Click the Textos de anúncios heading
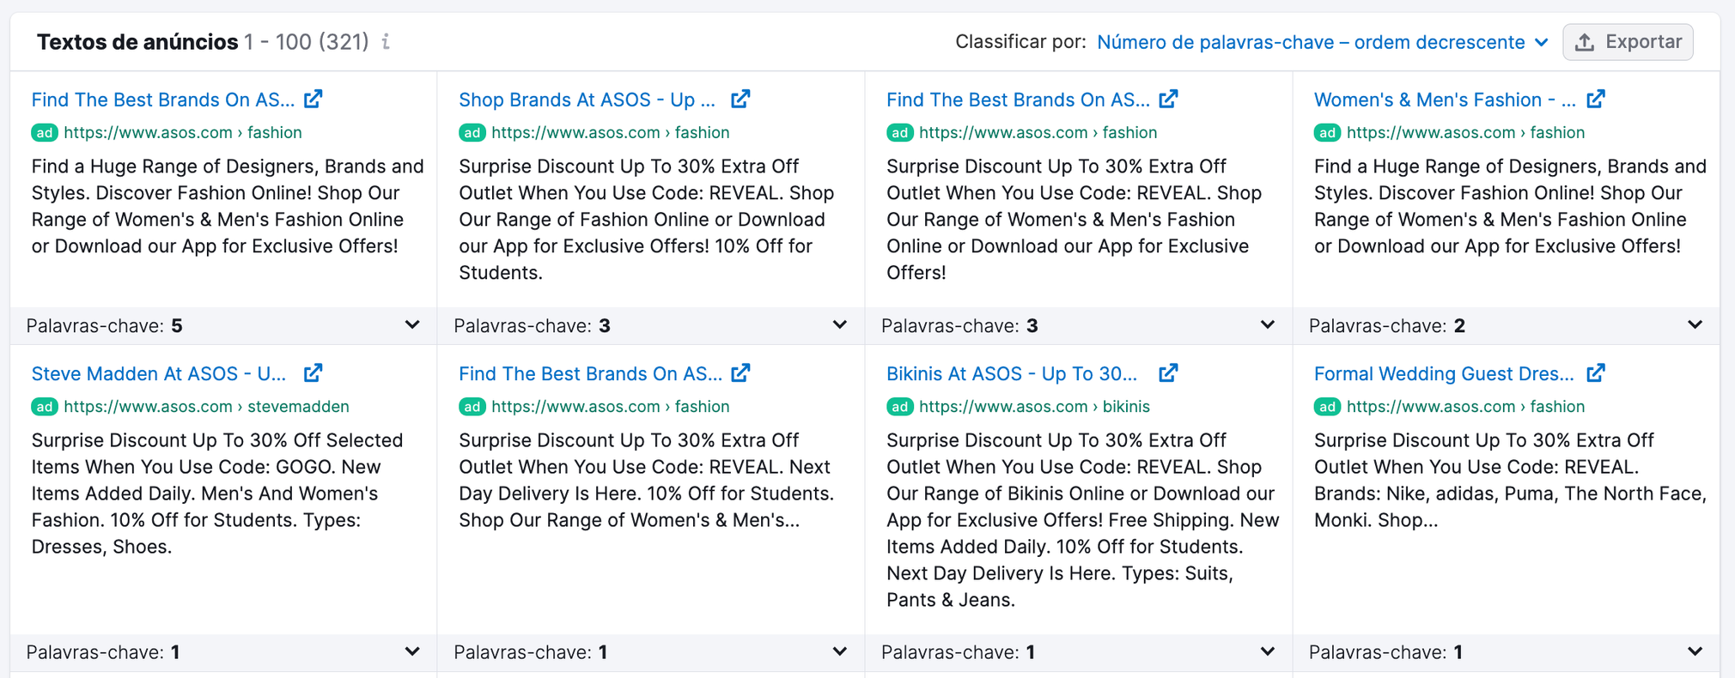1735x678 pixels. (x=137, y=41)
